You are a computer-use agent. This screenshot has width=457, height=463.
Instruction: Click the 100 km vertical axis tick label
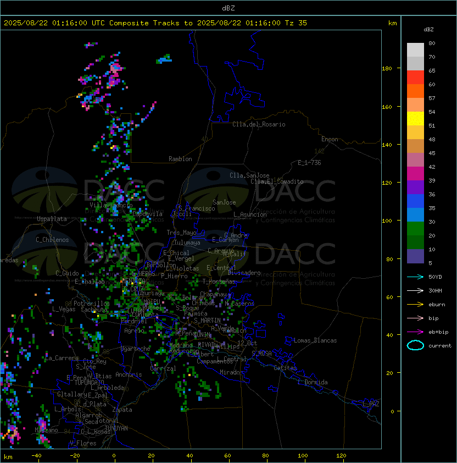[387, 221]
